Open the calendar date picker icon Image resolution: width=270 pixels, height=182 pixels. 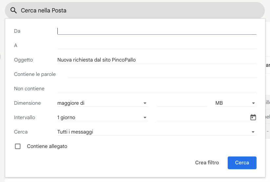point(253,117)
